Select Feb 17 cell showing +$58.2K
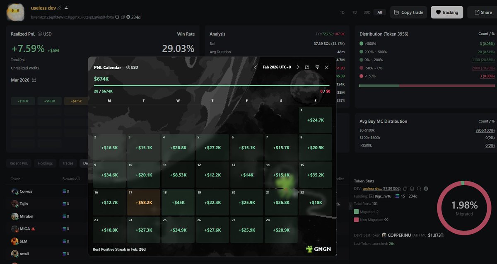The image size is (497, 264). (143, 202)
